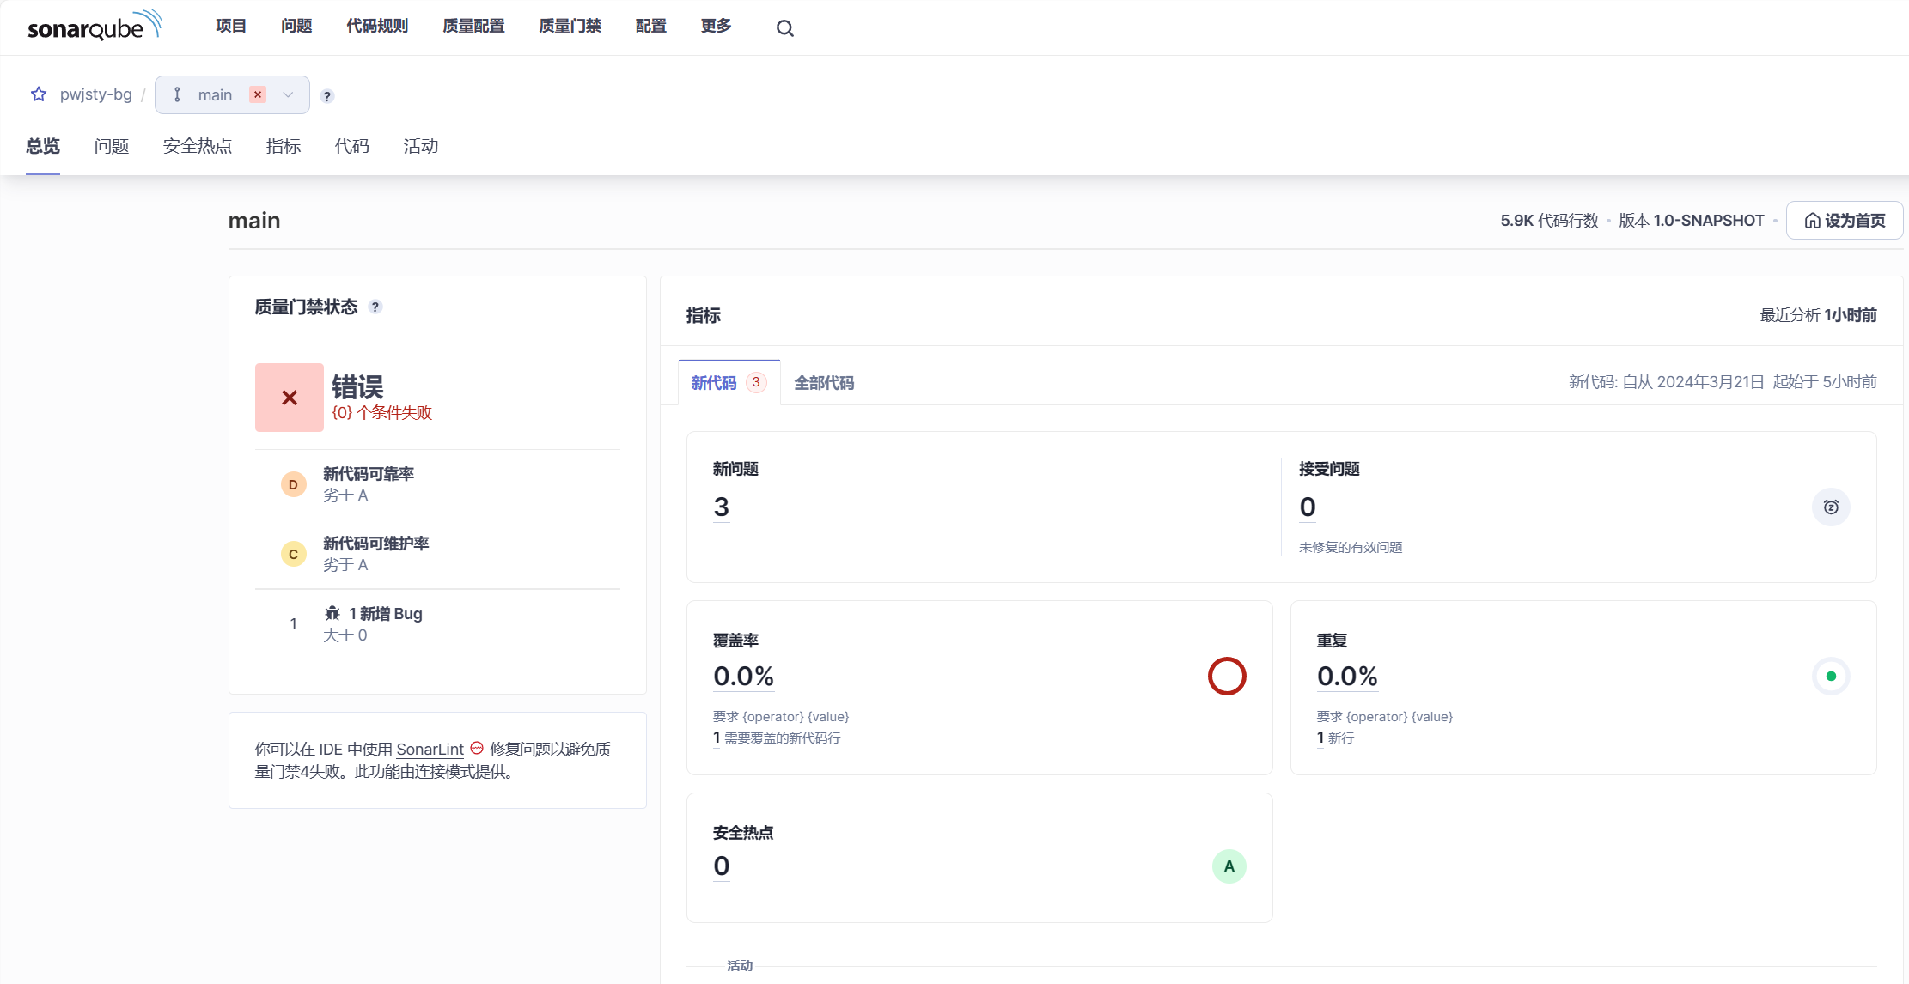Click the security hotspots A rating badge
Image resolution: width=1909 pixels, height=984 pixels.
(x=1229, y=866)
